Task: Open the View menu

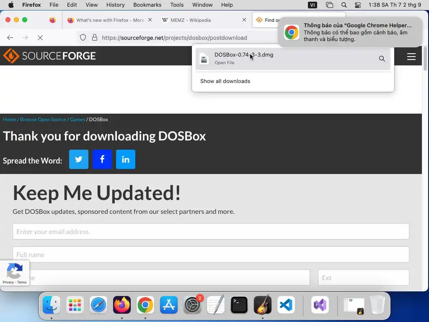Action: pos(91,5)
